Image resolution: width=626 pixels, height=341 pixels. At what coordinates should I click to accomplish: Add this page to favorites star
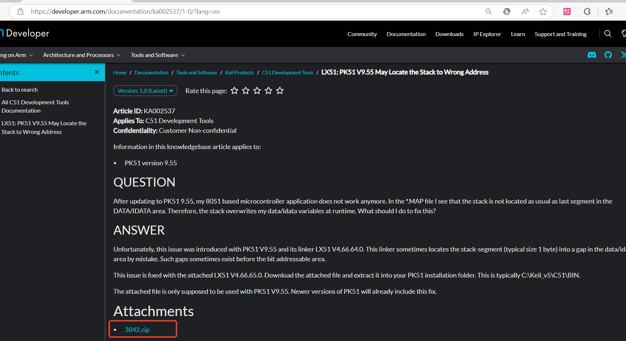click(543, 12)
